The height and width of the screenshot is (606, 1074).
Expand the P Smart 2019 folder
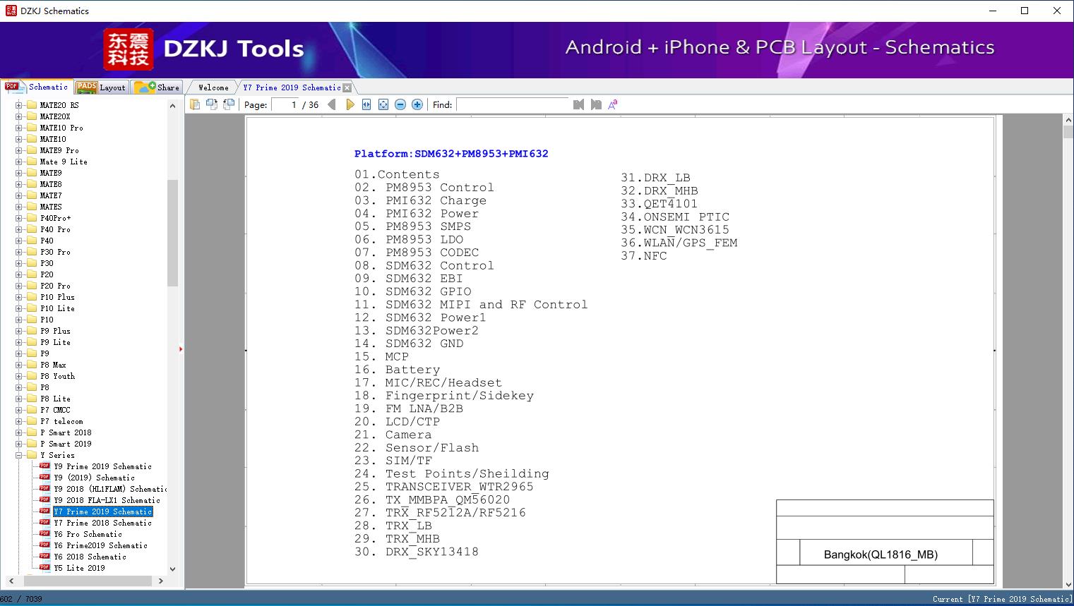[x=19, y=444]
